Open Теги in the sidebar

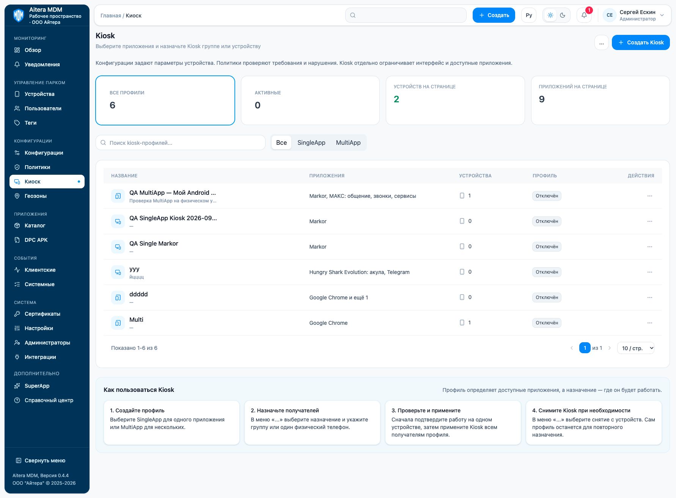(x=47, y=123)
